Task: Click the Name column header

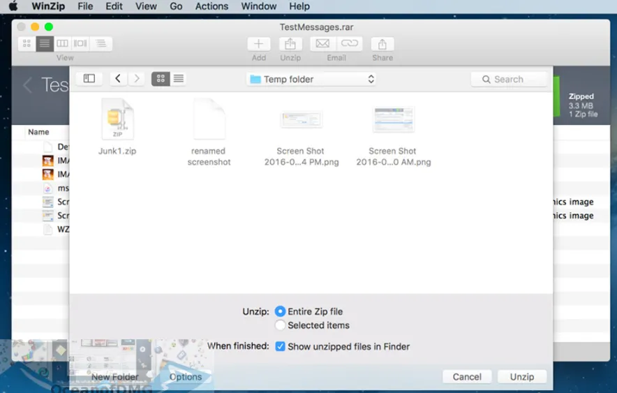Action: [x=38, y=132]
